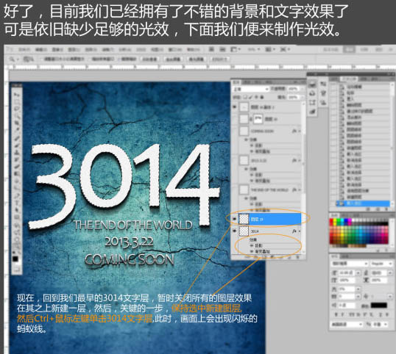Switch to the 段落 tab beside 字符
Screen dimensions: 396x354
(345, 256)
